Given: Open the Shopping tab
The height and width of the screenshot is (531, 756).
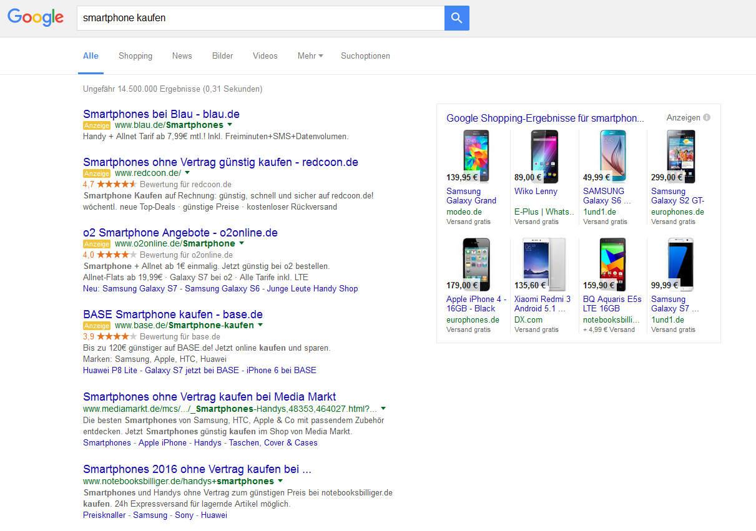Looking at the screenshot, I should [x=135, y=56].
